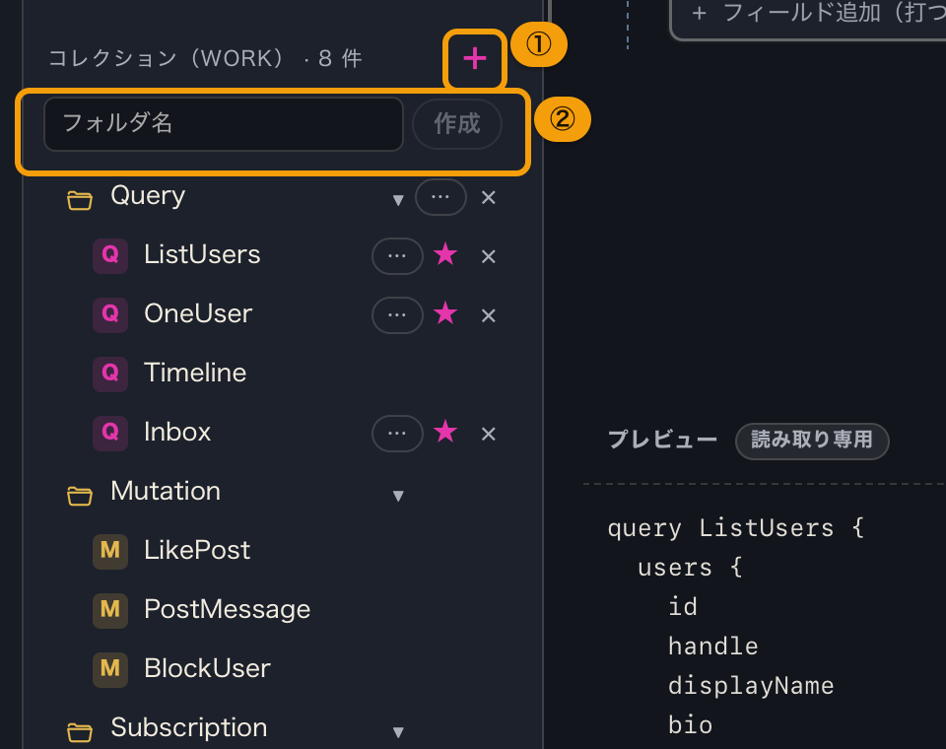This screenshot has height=749, width=946.
Task: Open the Query folder
Action: [148, 195]
